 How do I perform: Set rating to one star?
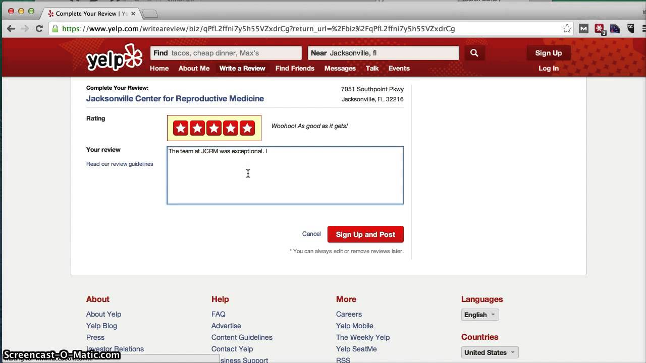click(181, 128)
